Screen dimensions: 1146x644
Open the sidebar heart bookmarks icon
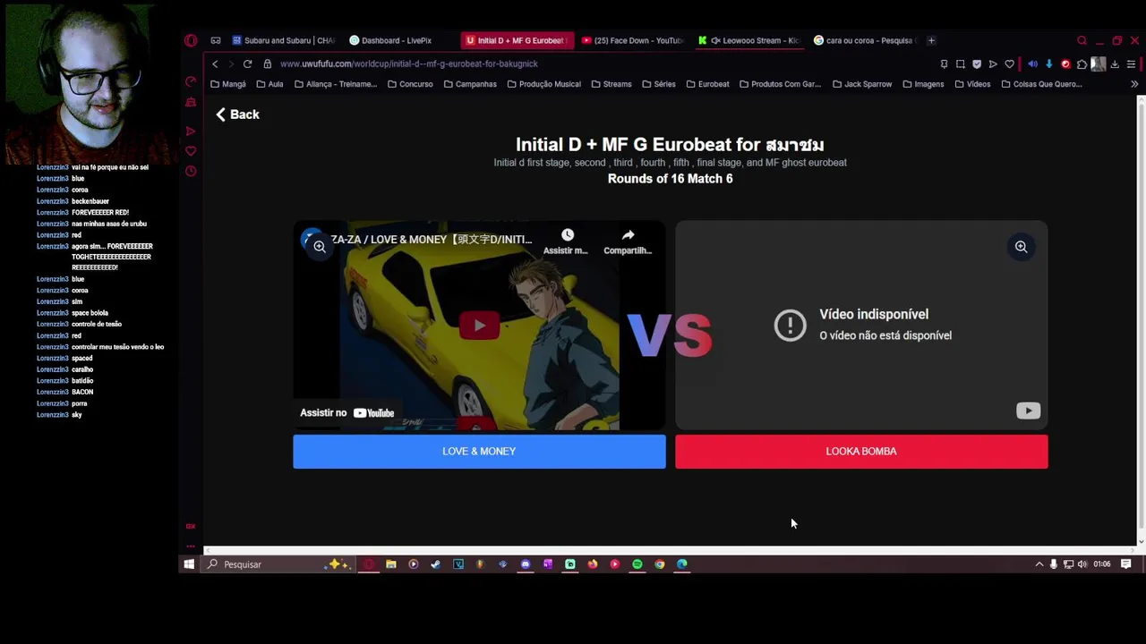pyautogui.click(x=191, y=151)
